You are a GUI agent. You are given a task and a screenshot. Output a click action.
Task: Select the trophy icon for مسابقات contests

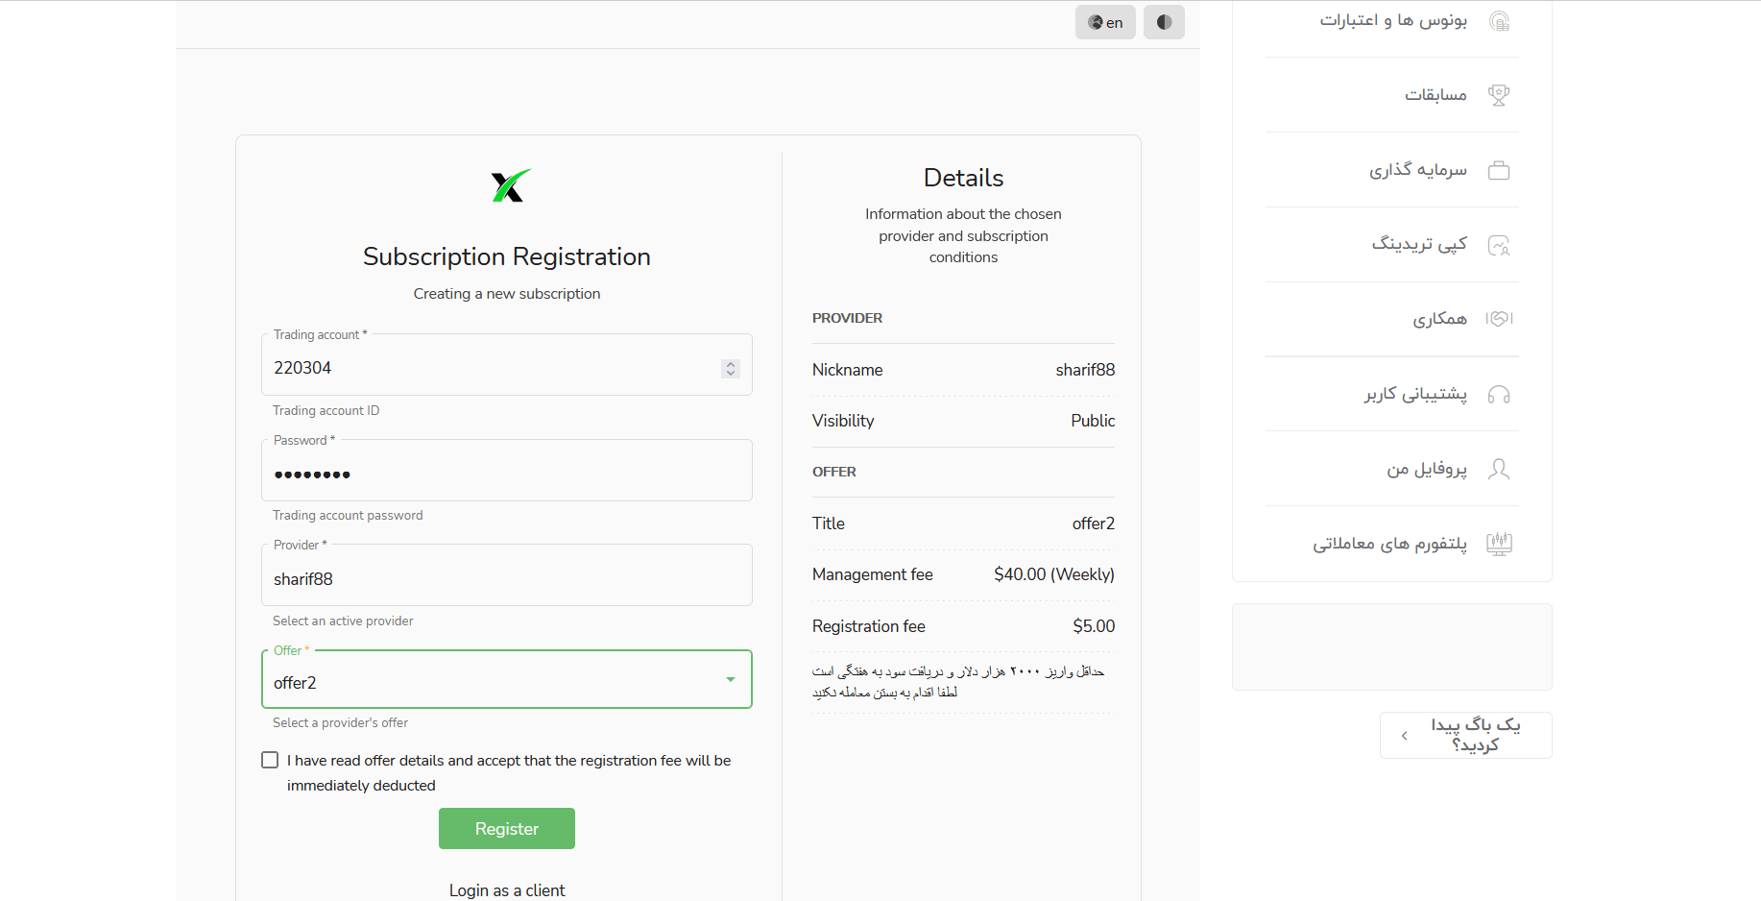point(1499,94)
